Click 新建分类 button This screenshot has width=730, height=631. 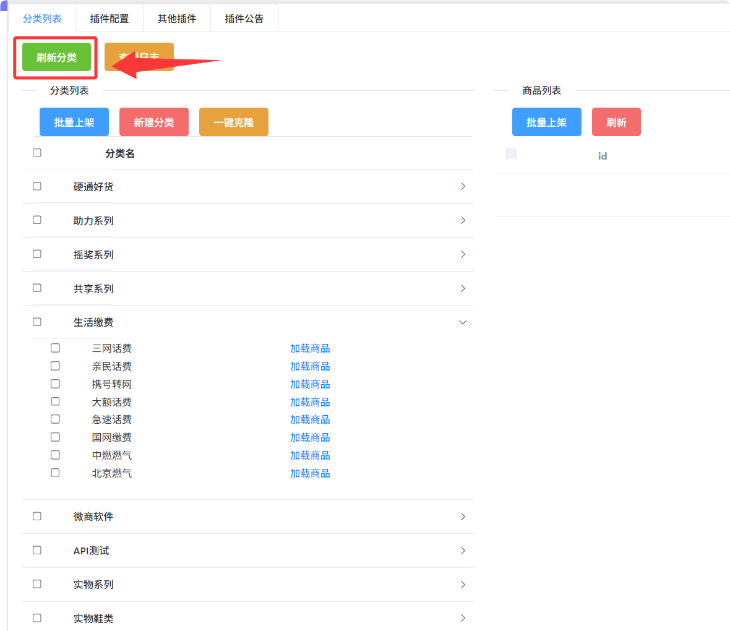[x=153, y=122]
